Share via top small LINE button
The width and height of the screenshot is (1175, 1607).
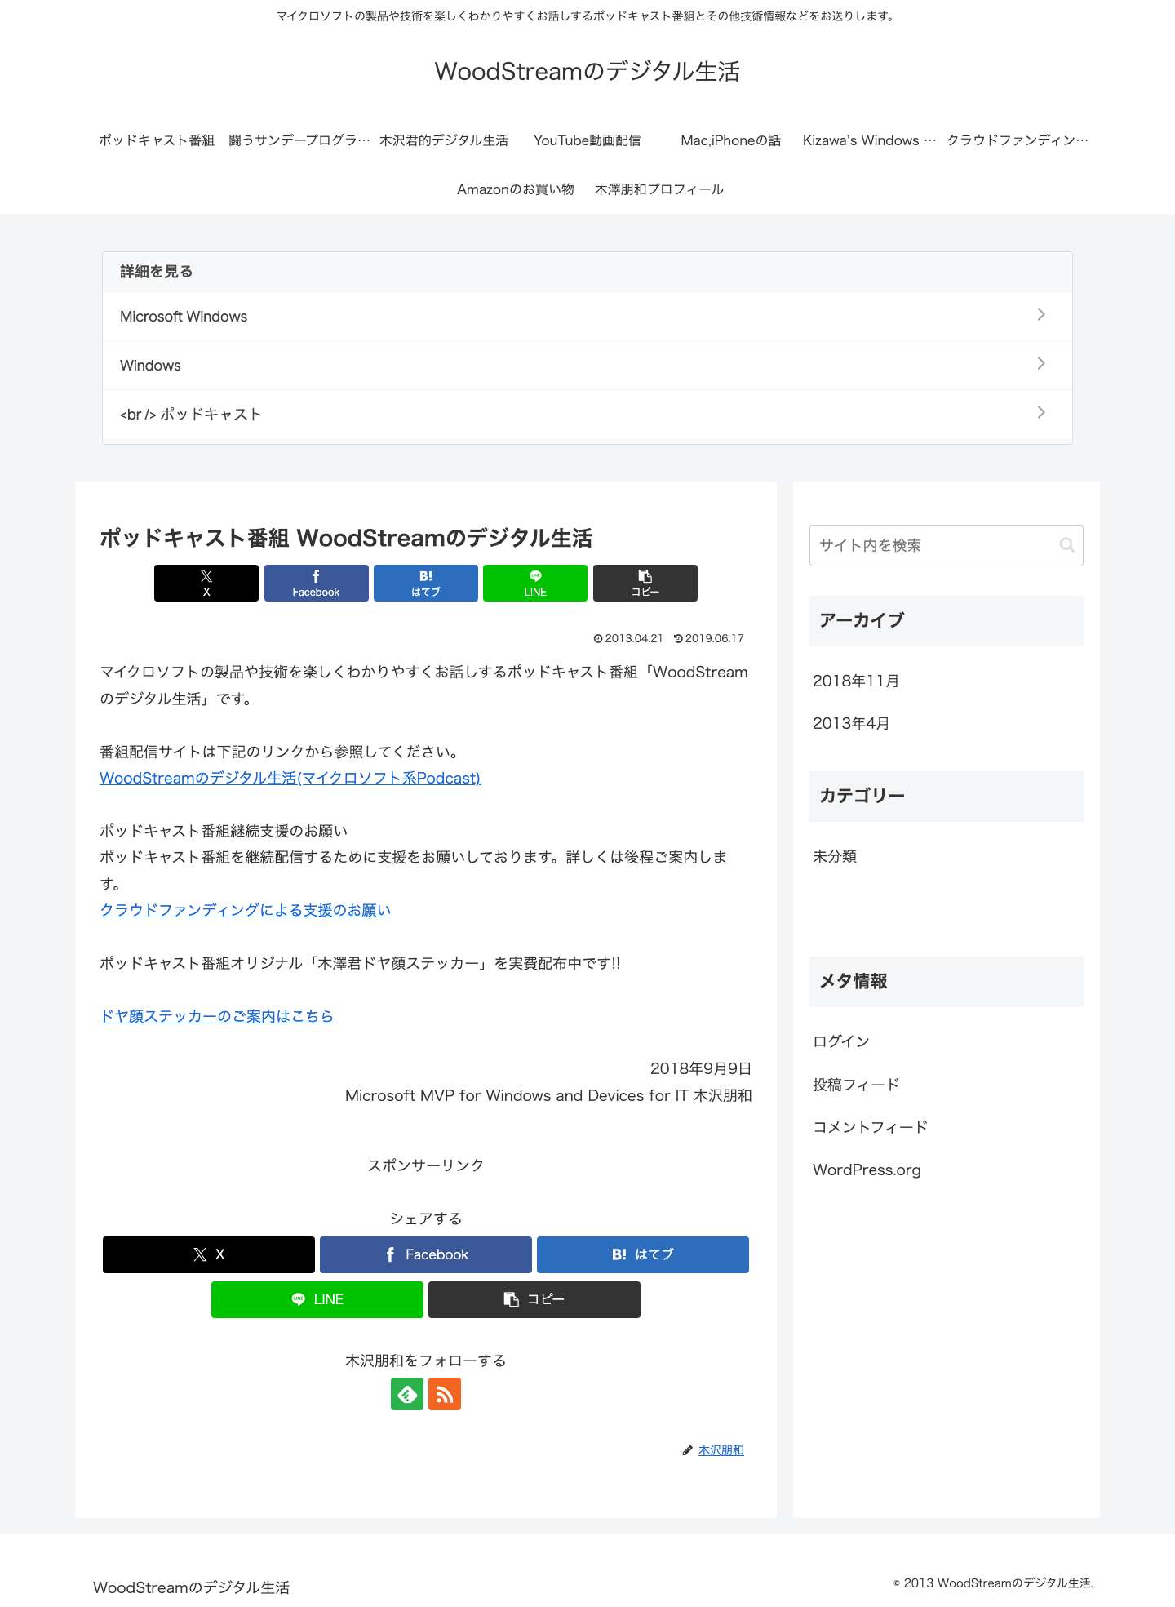(x=535, y=583)
